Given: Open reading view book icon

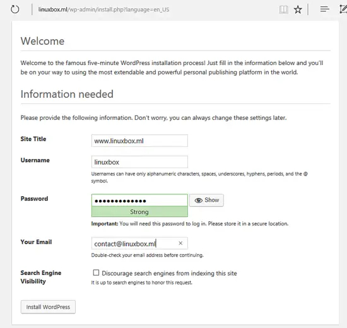Looking at the screenshot, I should tap(283, 9).
